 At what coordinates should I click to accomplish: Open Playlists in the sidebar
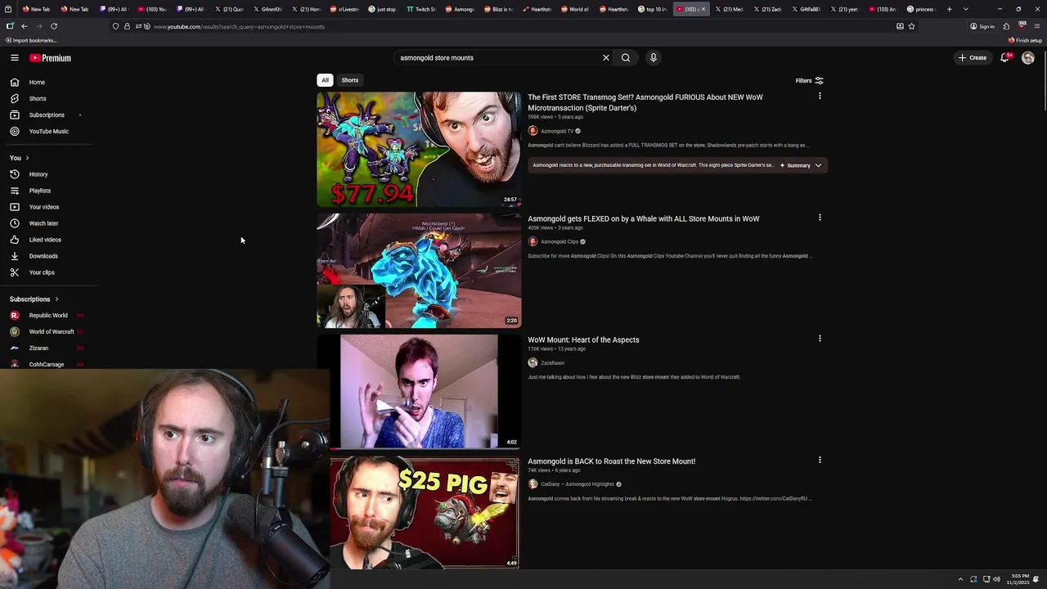coord(39,191)
